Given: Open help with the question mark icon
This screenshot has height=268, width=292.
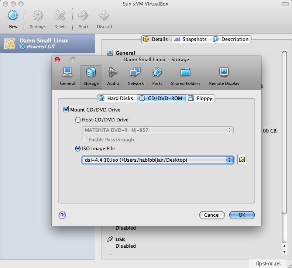Looking at the screenshot, I should [62, 215].
